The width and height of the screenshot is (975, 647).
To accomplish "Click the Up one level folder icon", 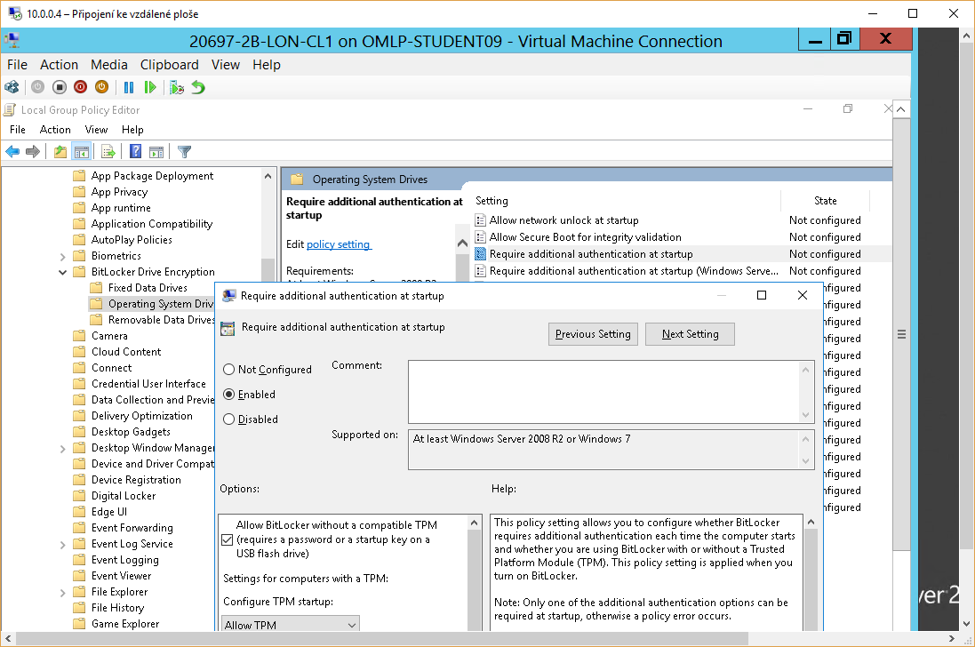I will tap(60, 151).
